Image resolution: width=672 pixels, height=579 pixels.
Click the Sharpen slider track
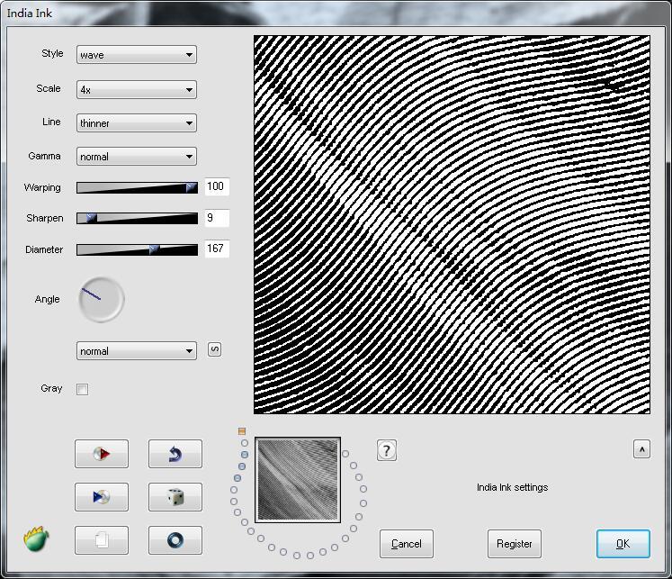click(x=137, y=218)
